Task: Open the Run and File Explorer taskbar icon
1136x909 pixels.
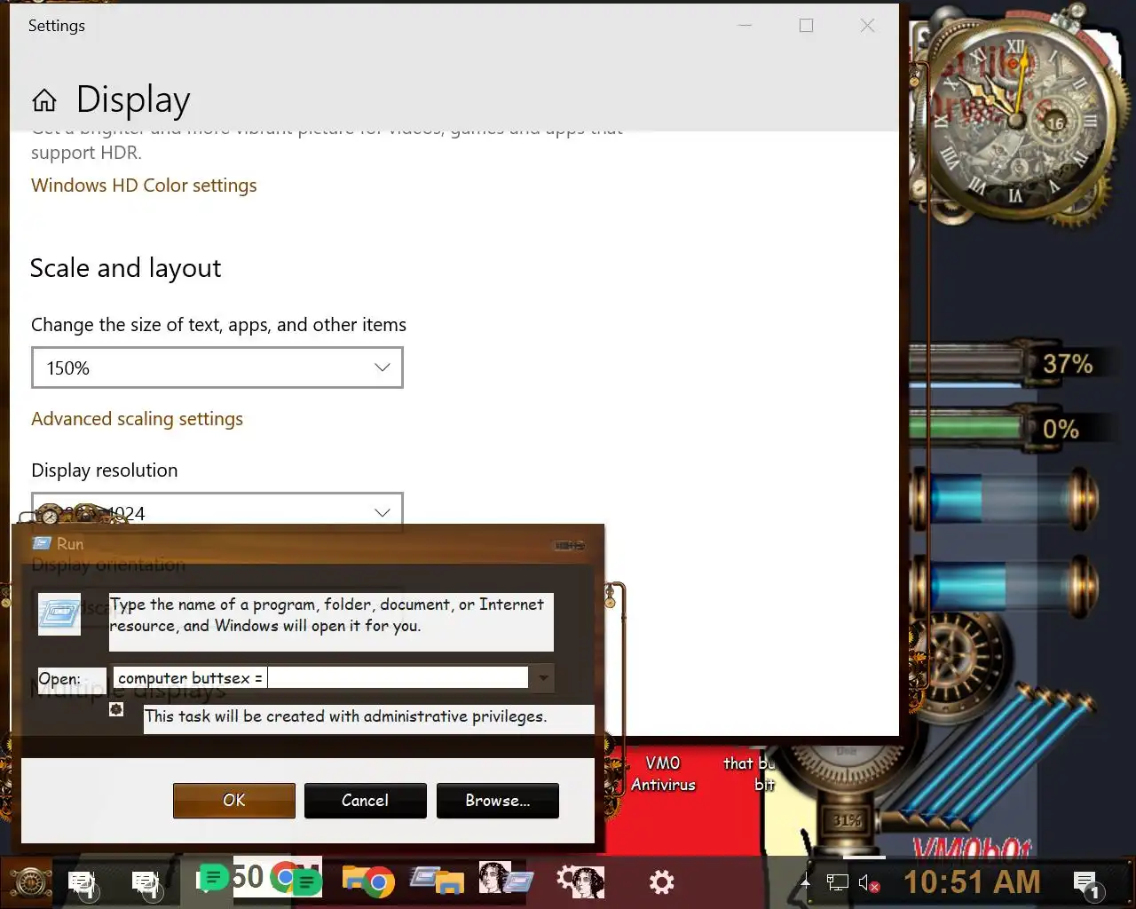Action: pyautogui.click(x=438, y=881)
